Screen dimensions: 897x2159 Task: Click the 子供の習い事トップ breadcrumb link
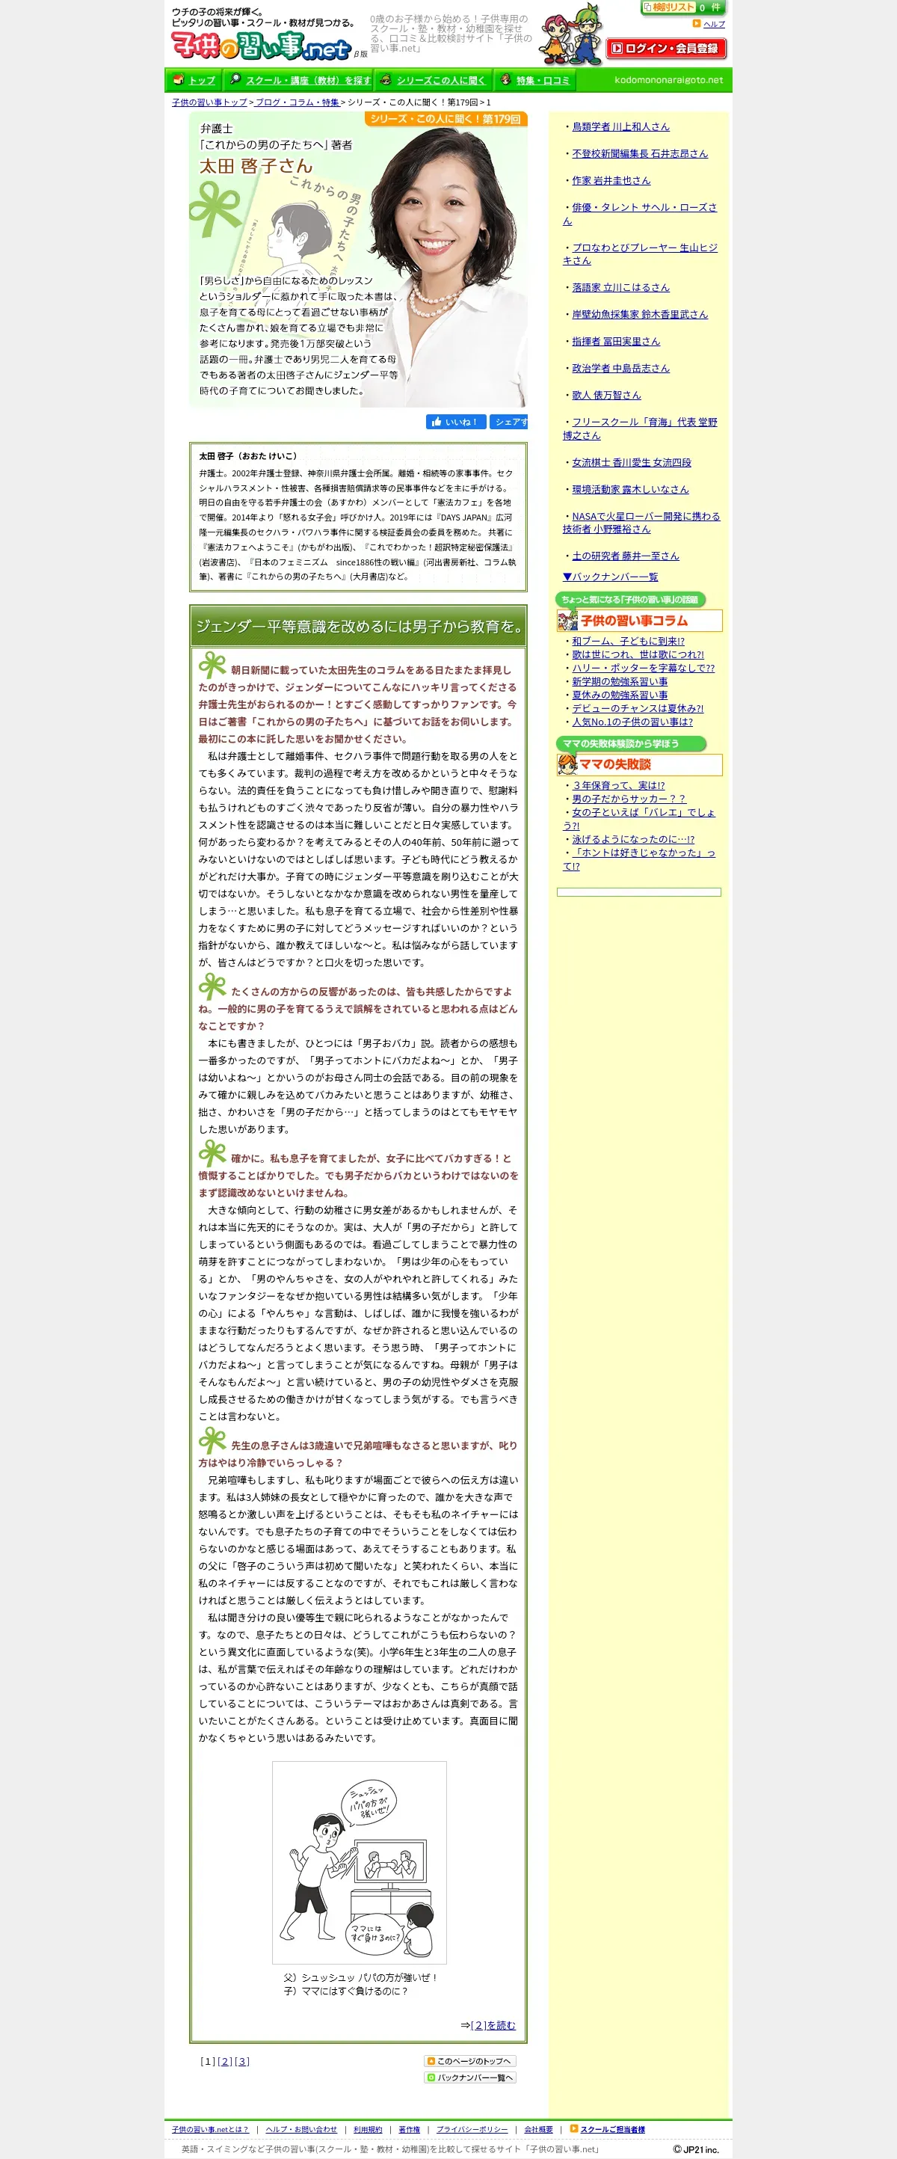coord(209,102)
